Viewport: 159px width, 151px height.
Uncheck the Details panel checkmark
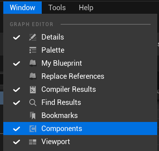(x=17, y=37)
